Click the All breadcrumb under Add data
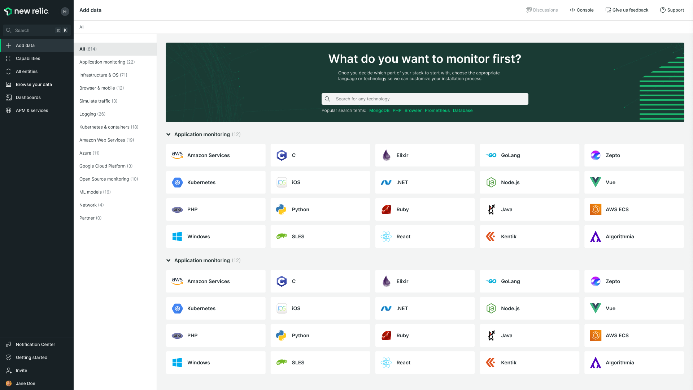 pyautogui.click(x=82, y=27)
